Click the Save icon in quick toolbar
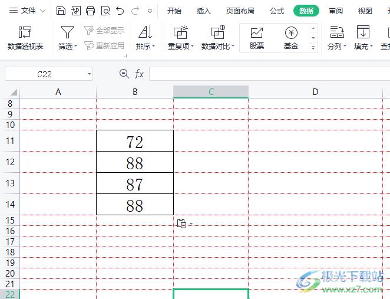Viewport: 390px width, 299px height. (61, 11)
